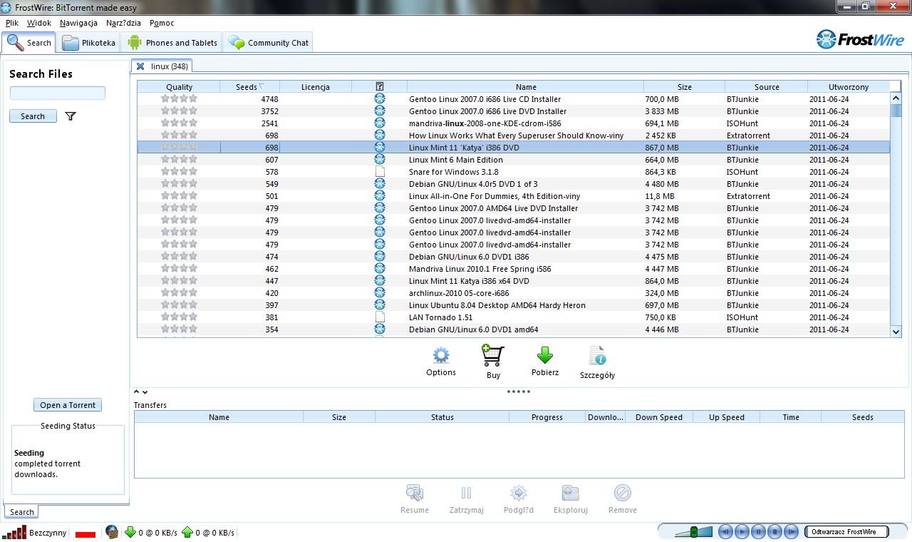Screen dimensions: 912x542
Task: Click the Open a Torrent button
Action: tap(68, 405)
